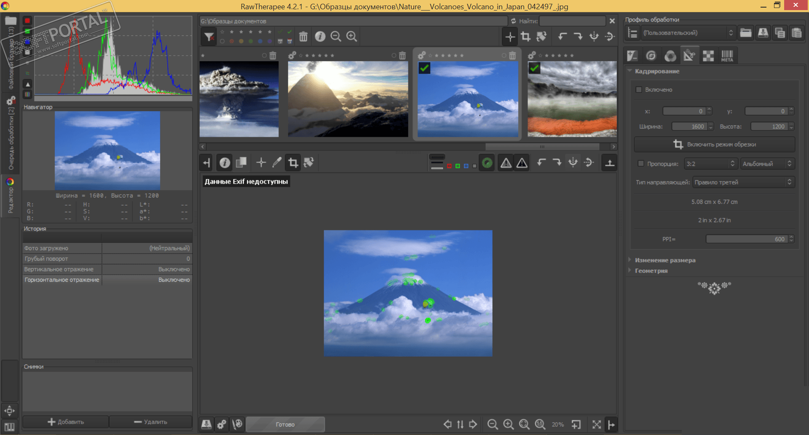Rotate image right in the editor toolbar
This screenshot has width=809, height=435.
pyautogui.click(x=557, y=163)
